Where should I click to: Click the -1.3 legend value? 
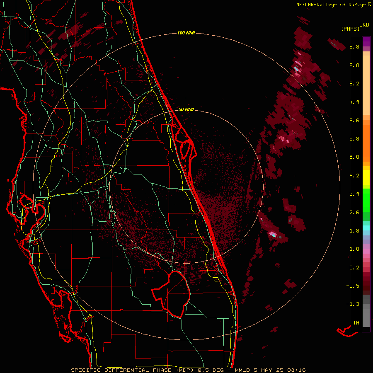coord(353,304)
